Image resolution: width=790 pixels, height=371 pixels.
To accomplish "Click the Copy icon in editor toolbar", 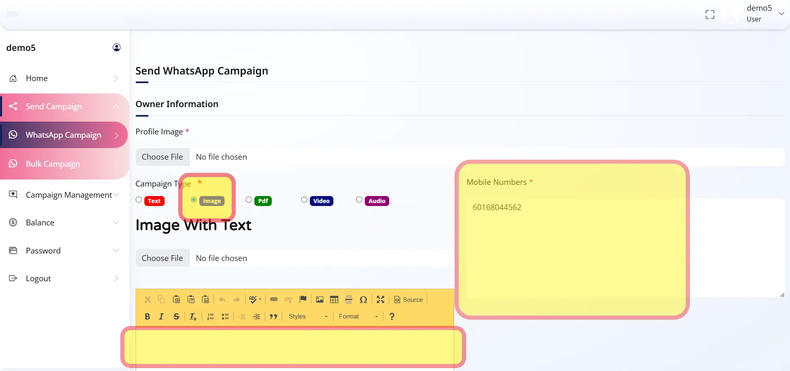I will (162, 299).
